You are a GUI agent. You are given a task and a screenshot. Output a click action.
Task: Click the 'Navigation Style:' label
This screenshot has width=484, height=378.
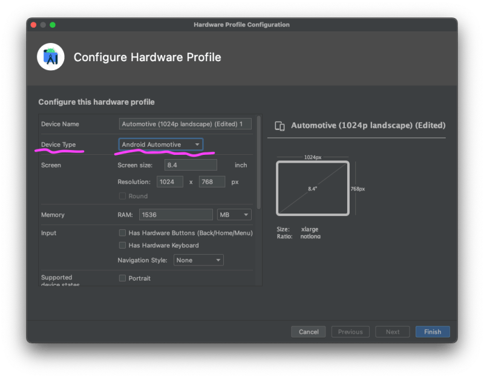pyautogui.click(x=142, y=260)
